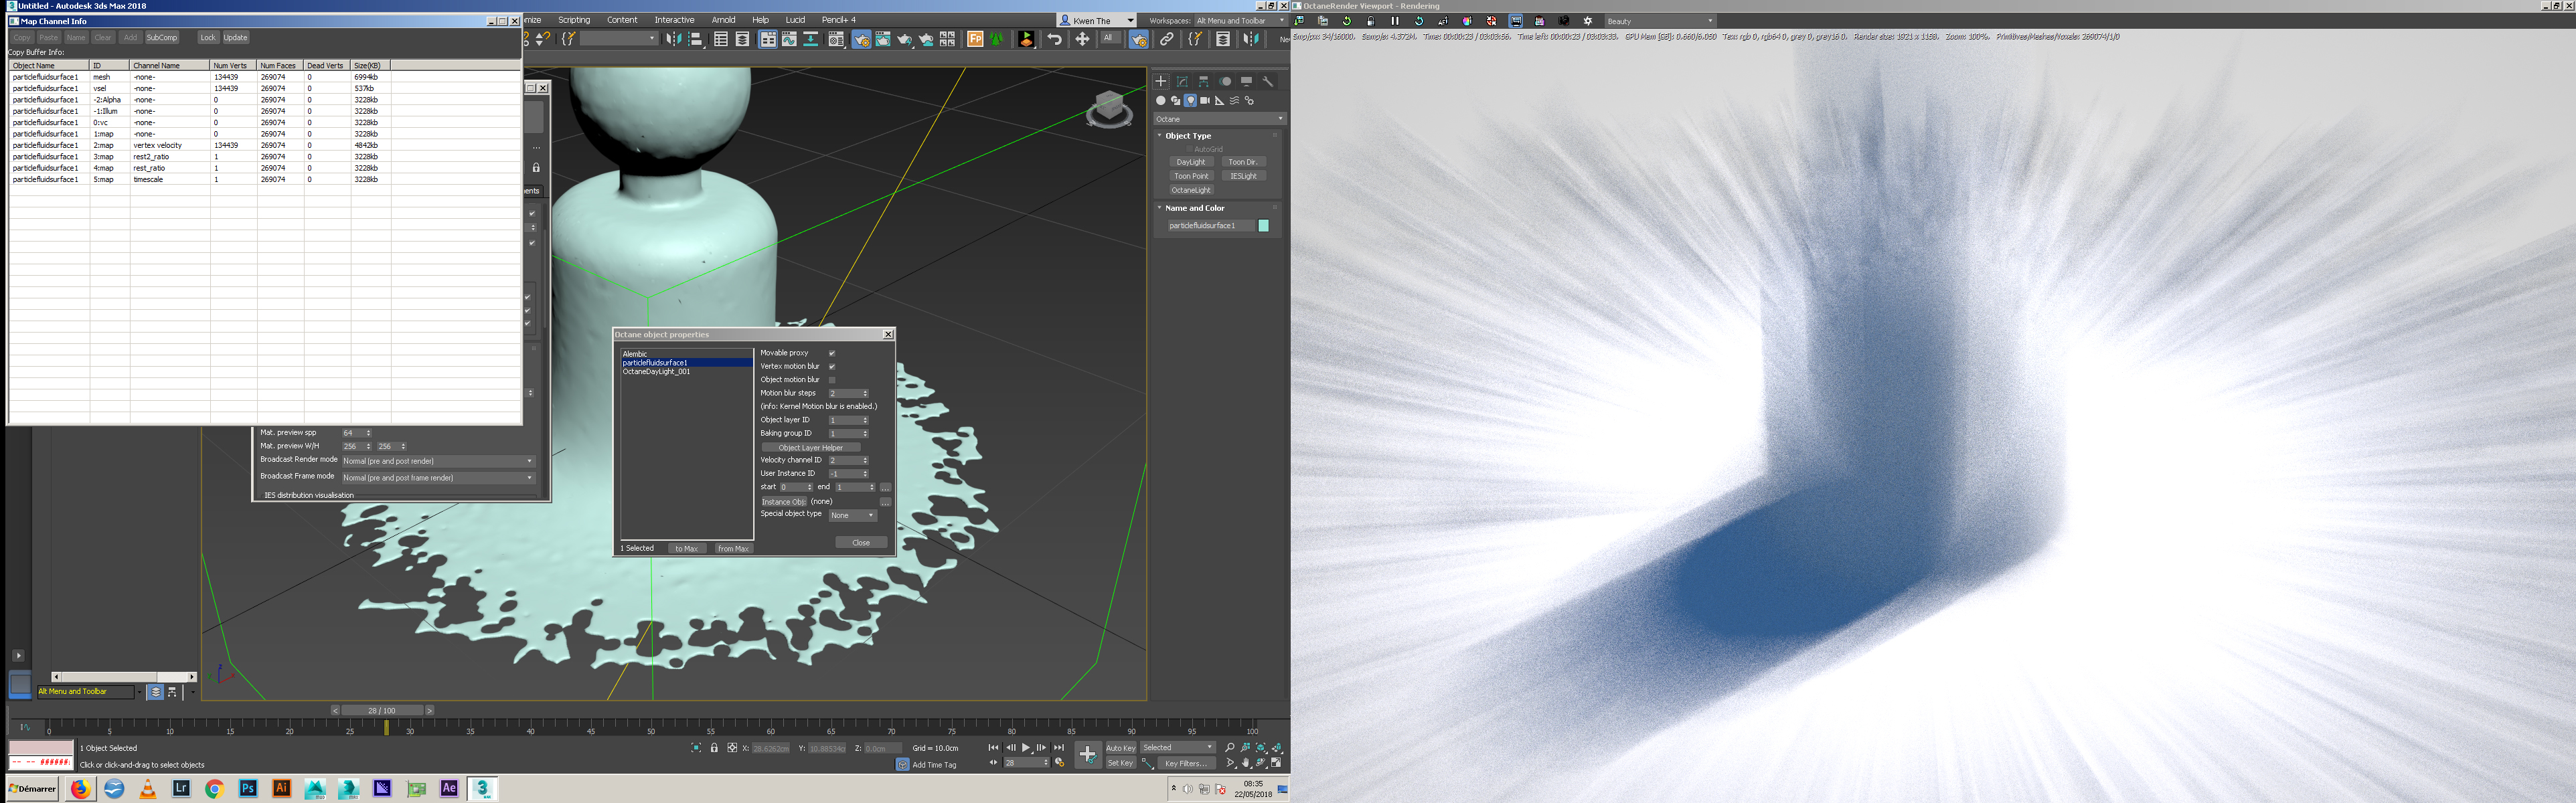
Task: Open the Modify panel tab
Action: 1182,81
